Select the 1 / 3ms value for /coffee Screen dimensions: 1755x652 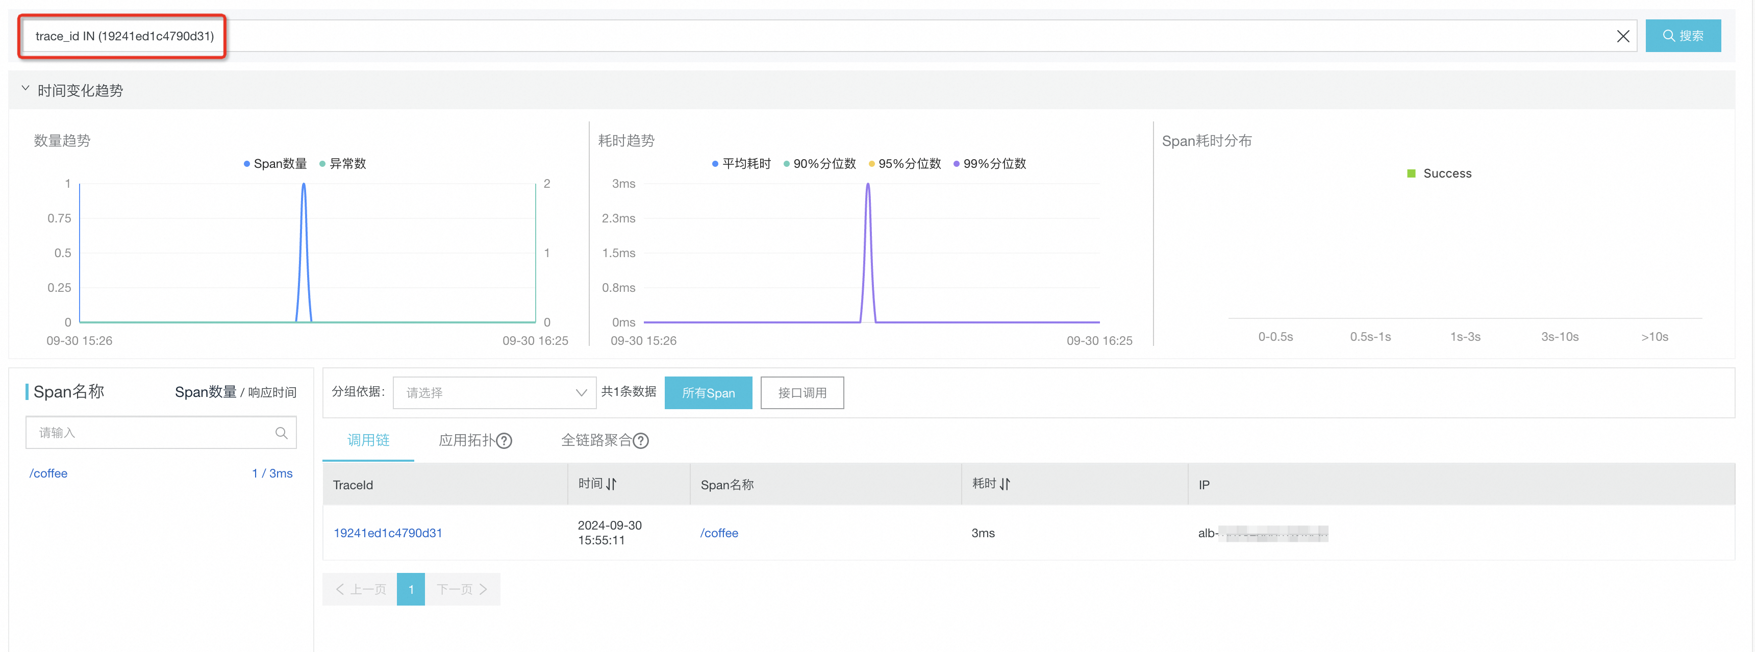pos(272,473)
